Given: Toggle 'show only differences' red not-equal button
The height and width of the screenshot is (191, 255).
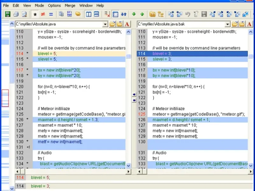Looking at the screenshot, I should pyautogui.click(x=43, y=14).
